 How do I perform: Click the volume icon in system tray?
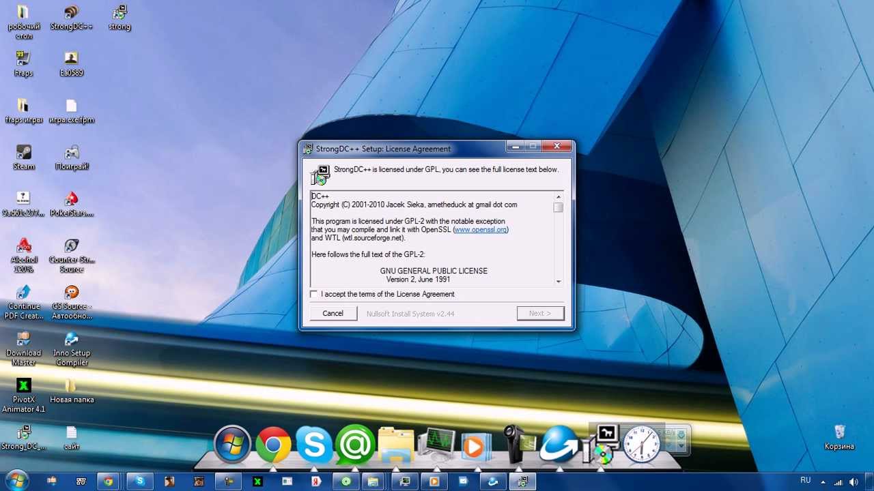pyautogui.click(x=854, y=481)
